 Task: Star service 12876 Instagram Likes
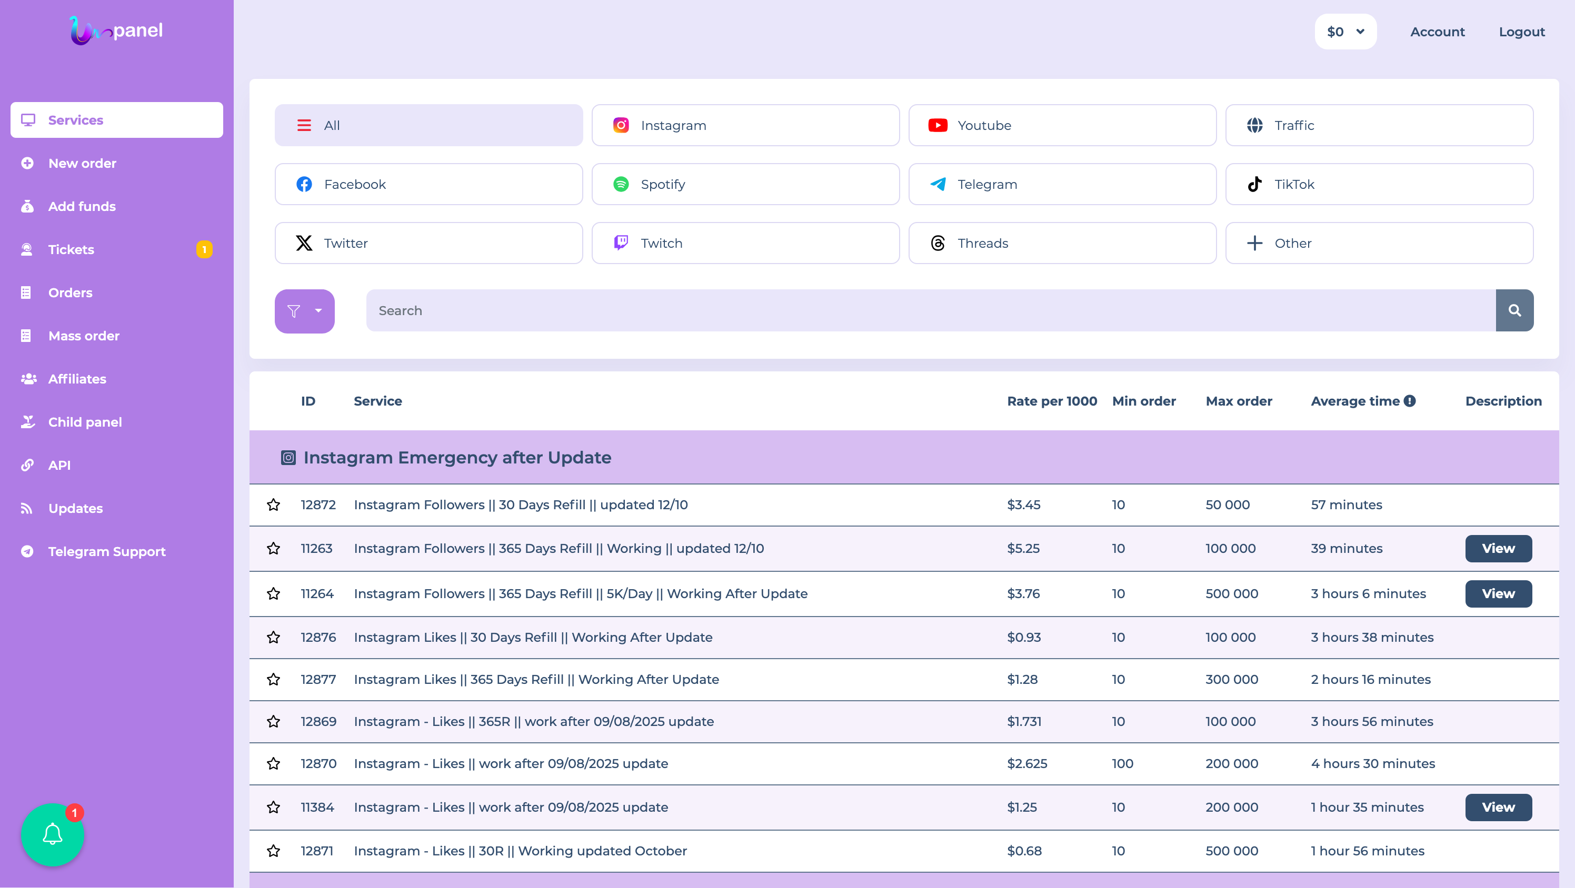[x=273, y=638]
